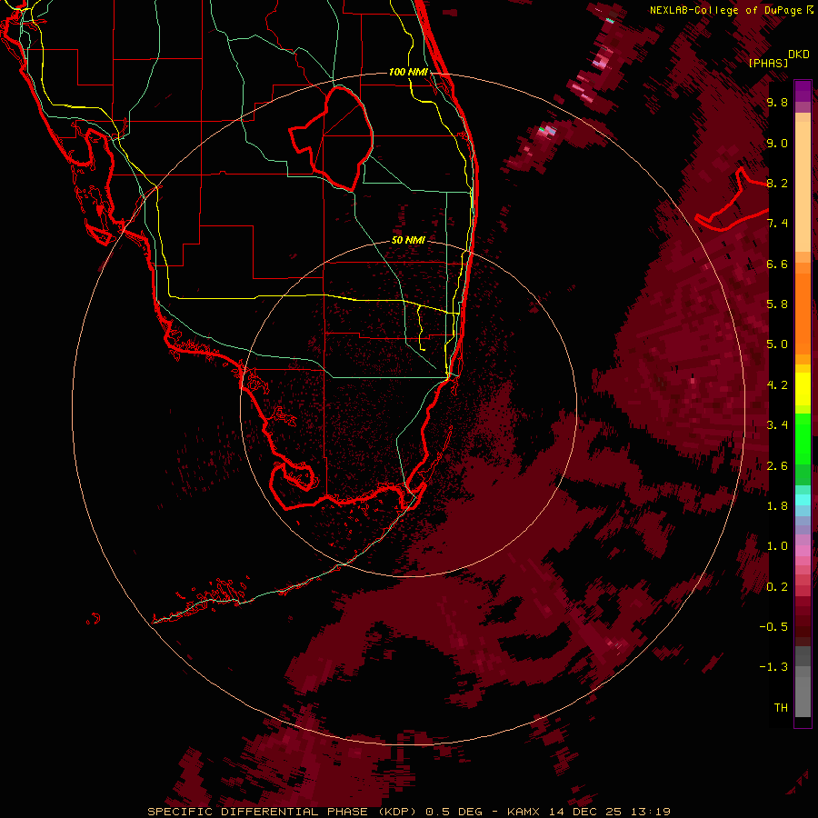Click the 5.0 legend value
The height and width of the screenshot is (818, 818).
click(x=777, y=344)
